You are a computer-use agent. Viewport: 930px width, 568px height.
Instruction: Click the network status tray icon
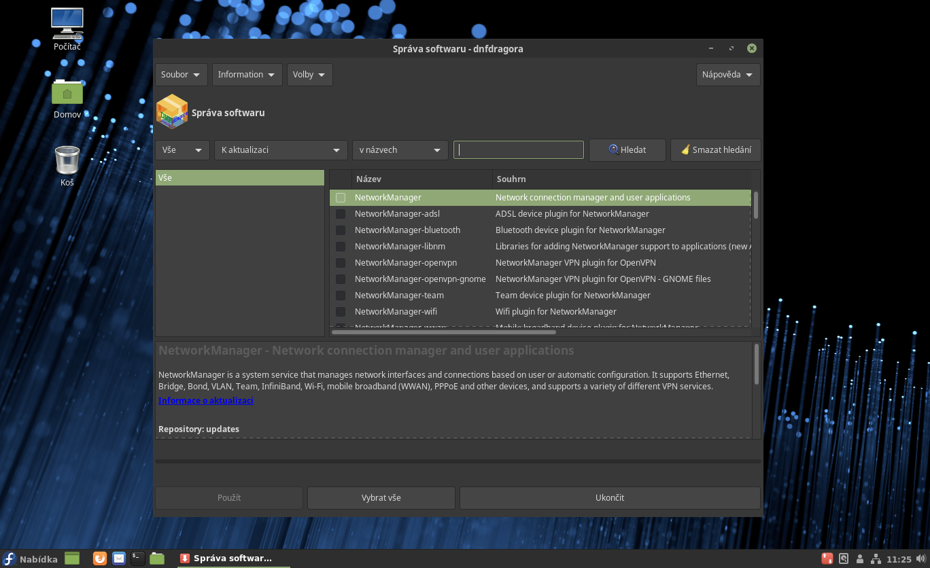click(876, 558)
